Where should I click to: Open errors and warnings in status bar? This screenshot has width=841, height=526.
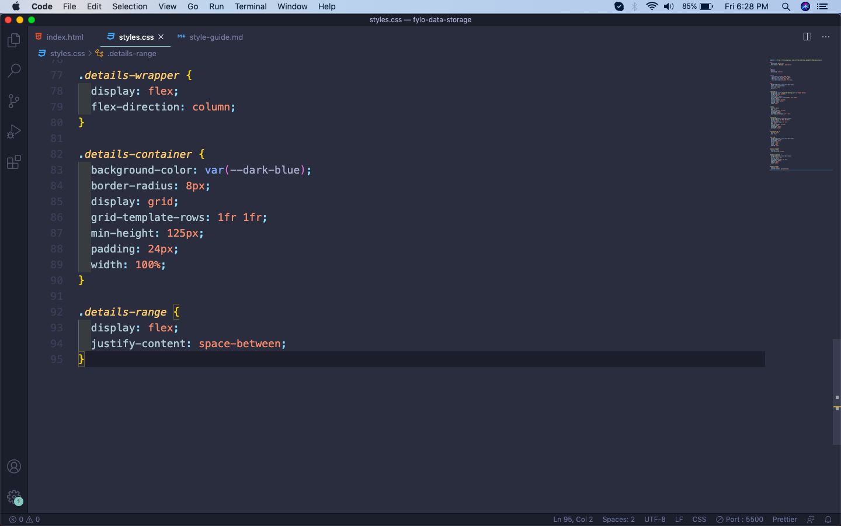click(x=25, y=519)
